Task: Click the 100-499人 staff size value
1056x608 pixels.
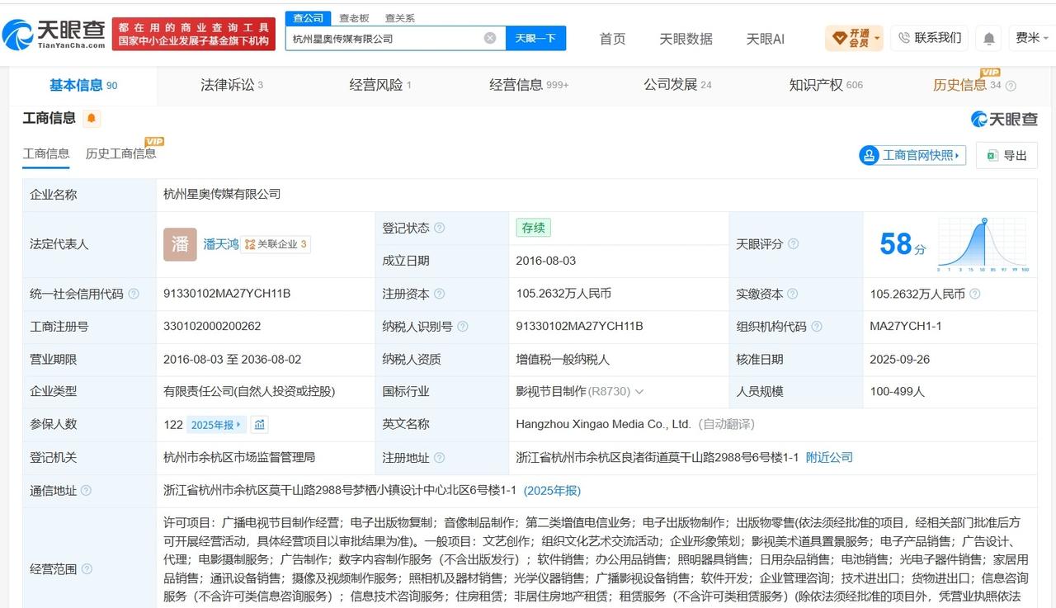Action: pos(897,392)
